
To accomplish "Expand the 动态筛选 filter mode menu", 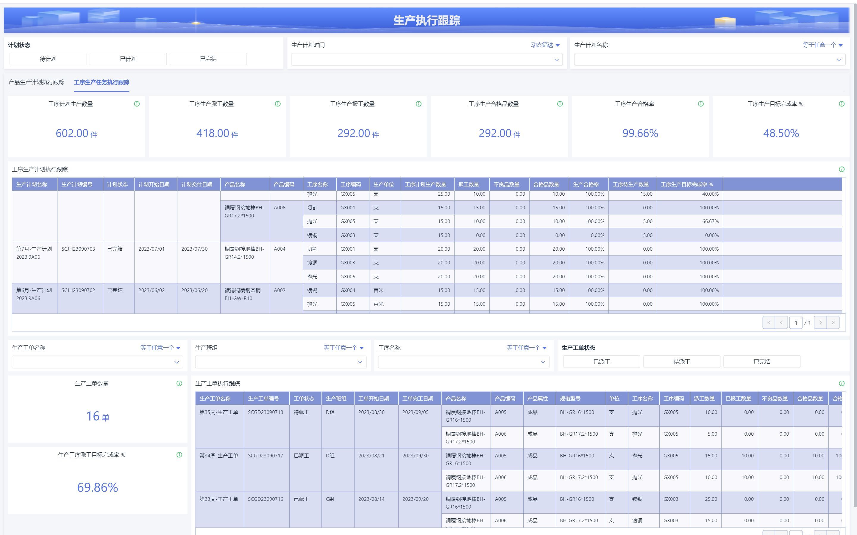I will tap(545, 45).
